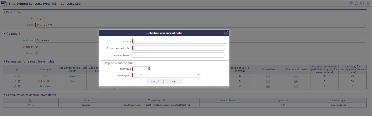Open the Leave type dropdown in dialog
Screen dimensions: 372x116
click(199, 75)
